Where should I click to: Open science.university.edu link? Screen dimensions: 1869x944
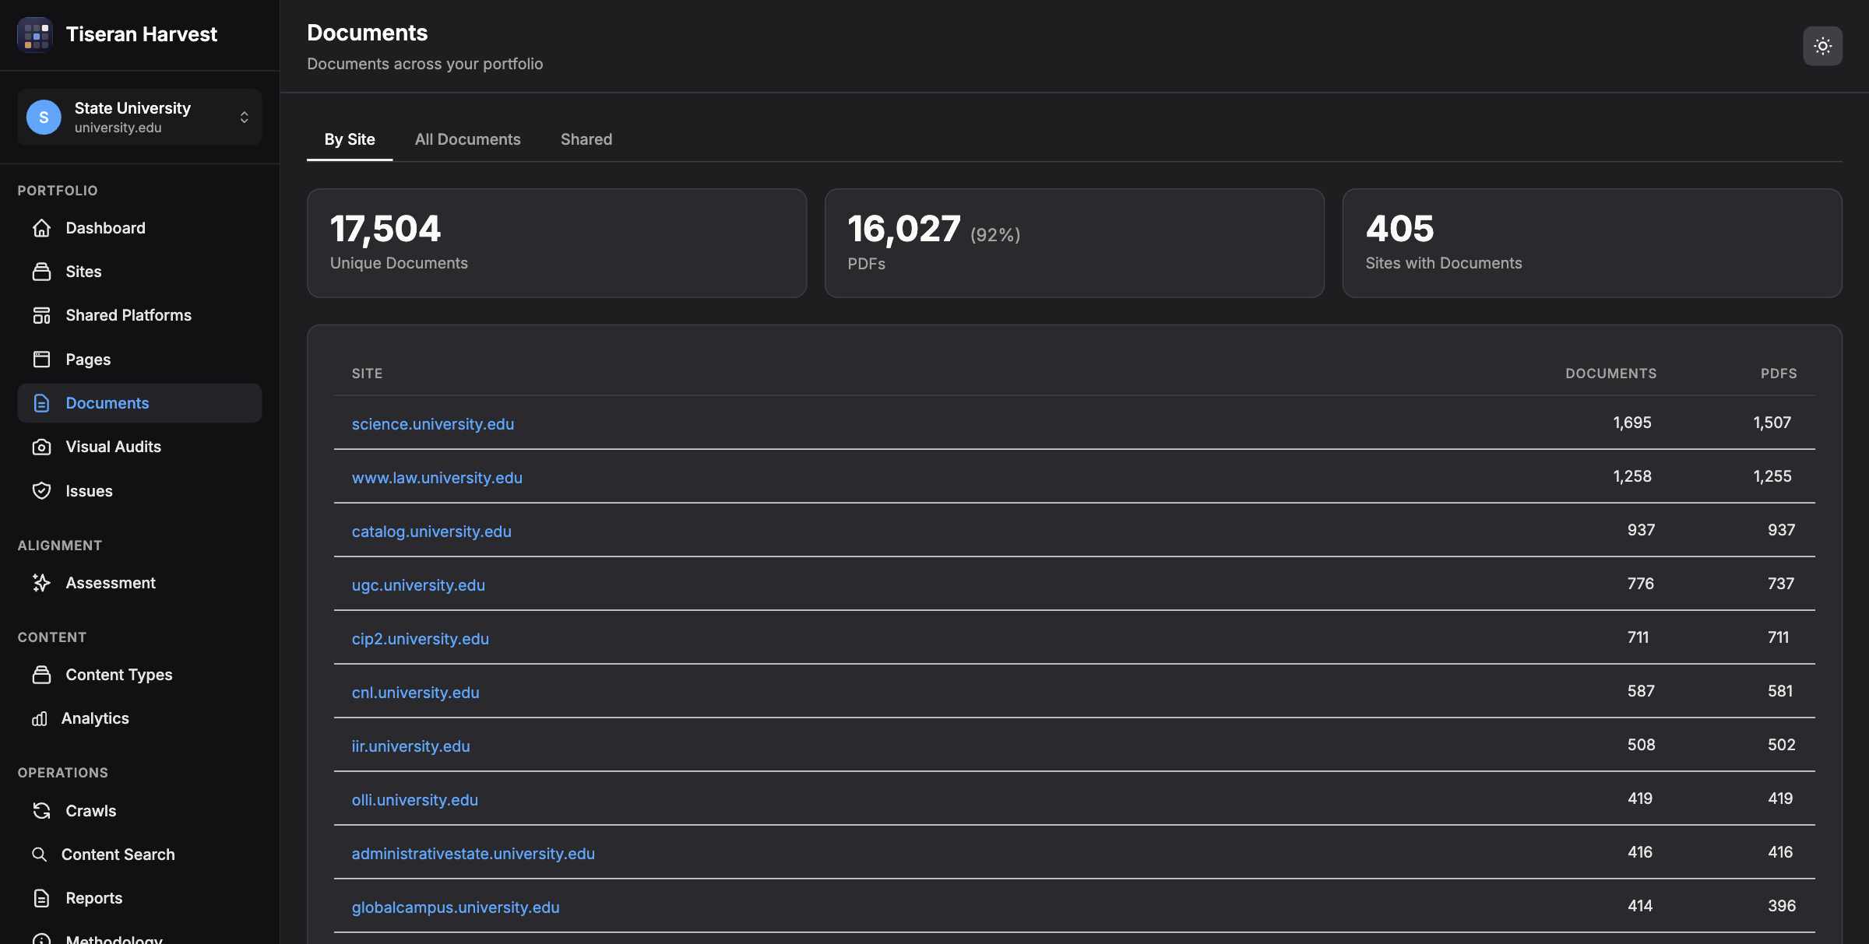(432, 424)
